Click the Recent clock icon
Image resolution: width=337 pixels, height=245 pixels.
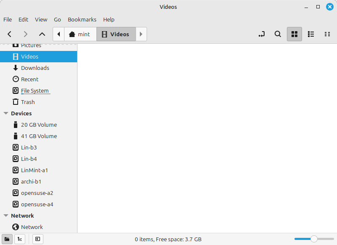click(x=16, y=79)
